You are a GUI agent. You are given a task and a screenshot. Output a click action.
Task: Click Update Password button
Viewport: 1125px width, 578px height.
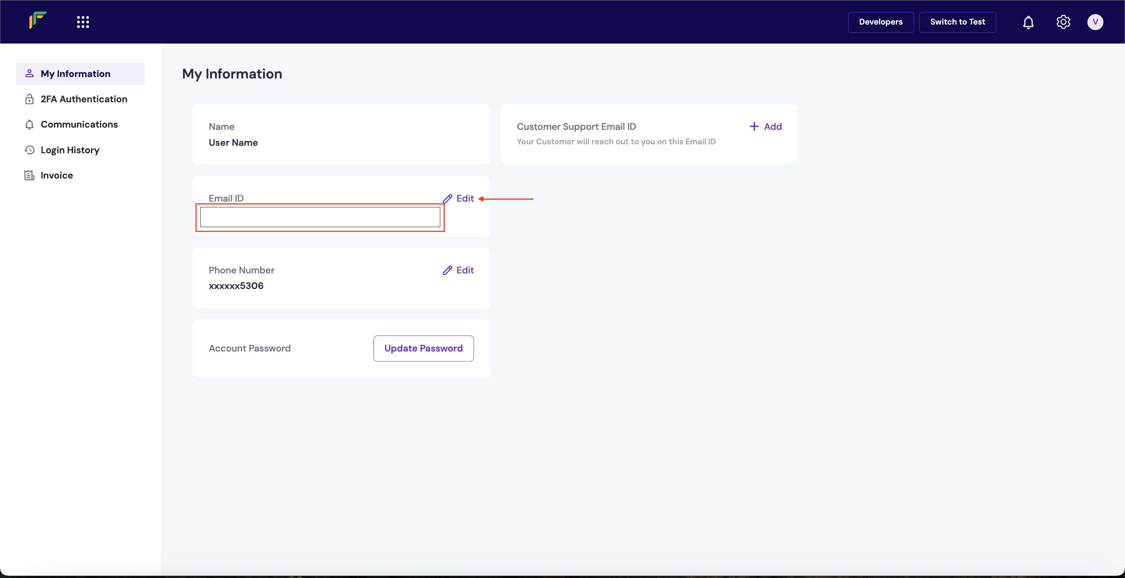pos(423,349)
